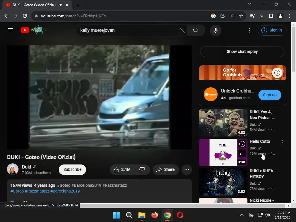Image resolution: width=296 pixels, height=222 pixels.
Task: Open media controls icon in toolbar
Action: pos(252,16)
